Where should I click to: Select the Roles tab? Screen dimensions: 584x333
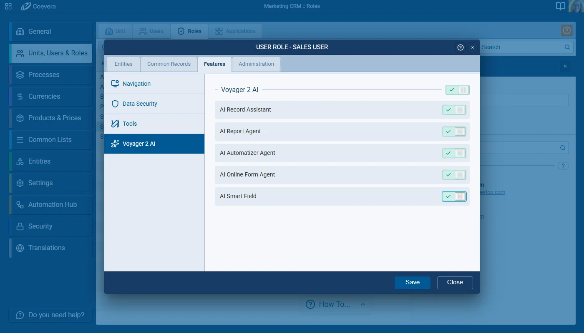tap(189, 31)
